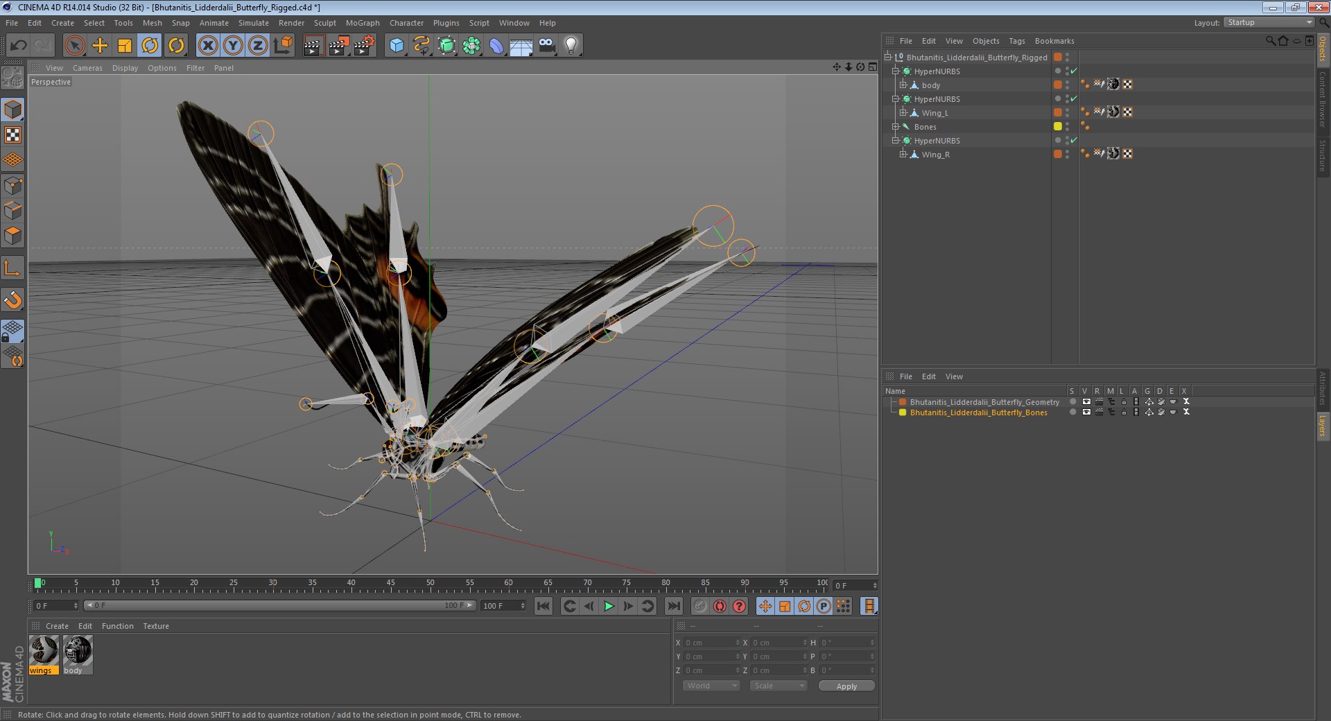This screenshot has width=1331, height=721.
Task: Render the active view
Action: click(x=313, y=46)
